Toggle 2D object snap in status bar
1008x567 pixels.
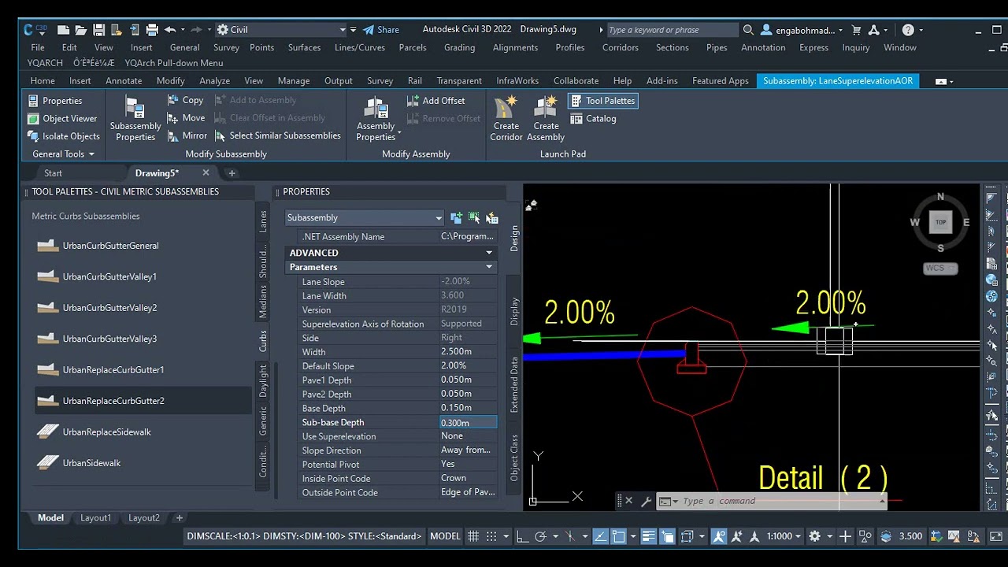pos(619,536)
